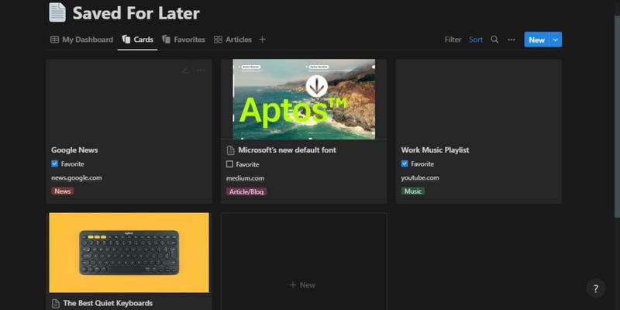Click the vertical page scrollbar

click(x=617, y=116)
